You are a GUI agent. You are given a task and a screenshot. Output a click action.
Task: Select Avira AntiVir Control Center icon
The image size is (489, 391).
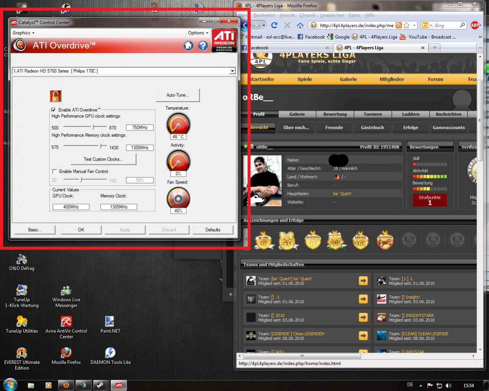(66, 328)
